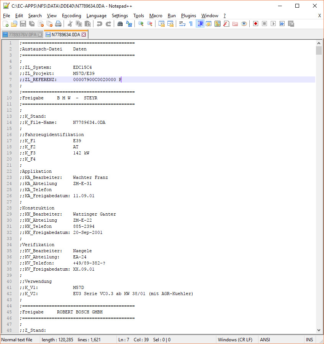Click INS mode in status bar

(309, 340)
